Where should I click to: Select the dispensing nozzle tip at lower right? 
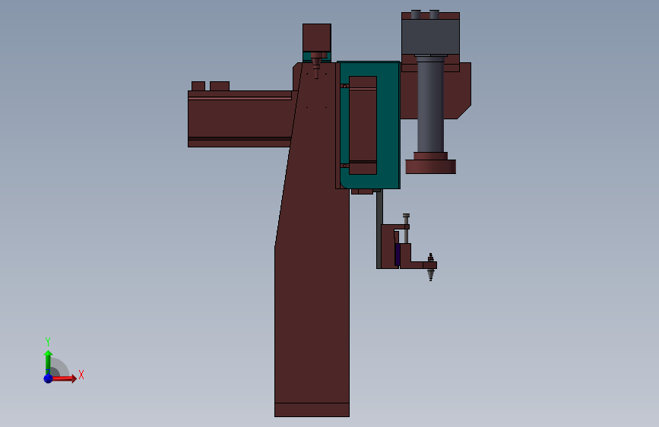click(430, 275)
